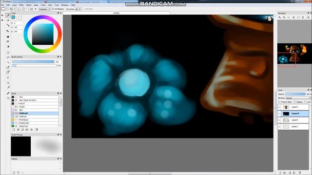Select the Bucket fill tool
This screenshot has height=175, width=312.
click(x=8, y=41)
